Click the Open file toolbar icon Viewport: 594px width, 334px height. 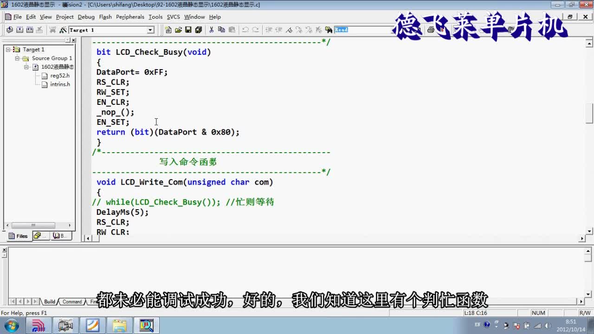click(178, 30)
